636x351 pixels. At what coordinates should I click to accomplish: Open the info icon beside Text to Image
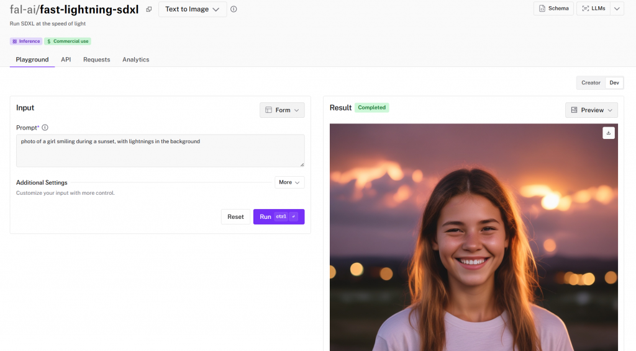click(x=234, y=9)
